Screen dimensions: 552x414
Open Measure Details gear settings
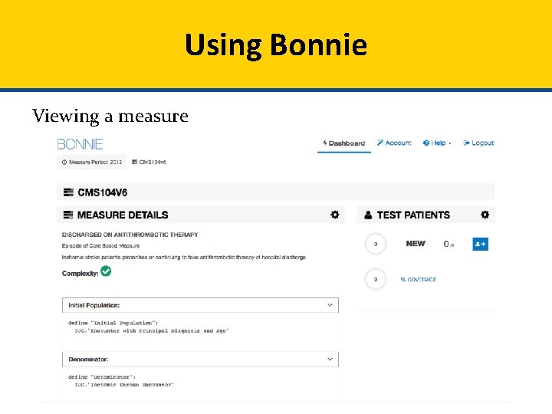coord(334,215)
